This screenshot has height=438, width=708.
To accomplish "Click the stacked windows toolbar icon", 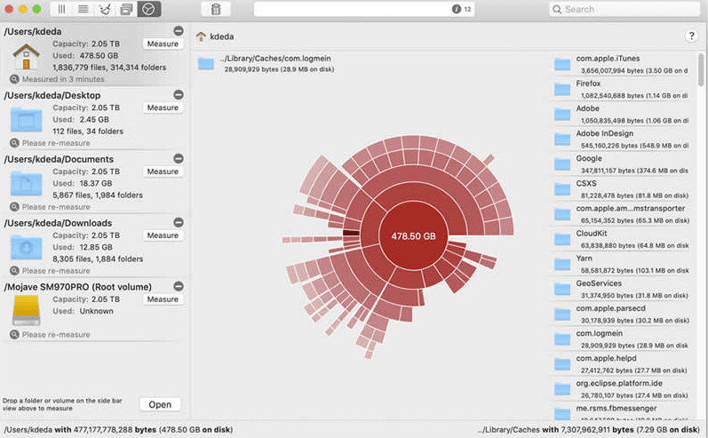I will tap(128, 10).
